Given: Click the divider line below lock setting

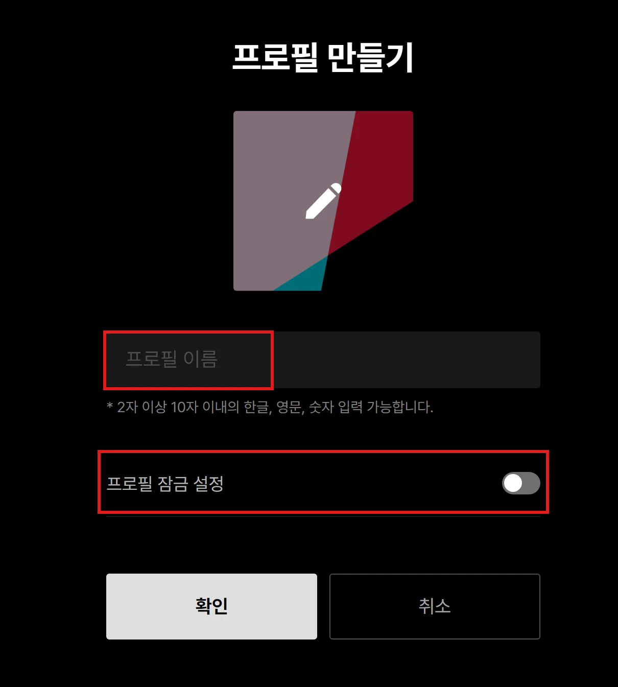Looking at the screenshot, I should pyautogui.click(x=323, y=516).
